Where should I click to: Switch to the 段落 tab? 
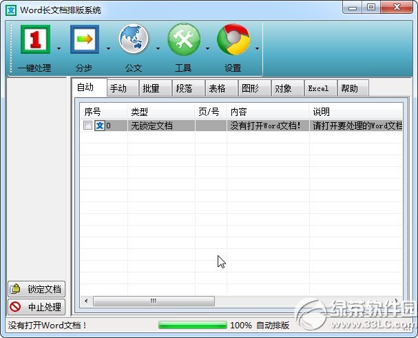(x=189, y=88)
